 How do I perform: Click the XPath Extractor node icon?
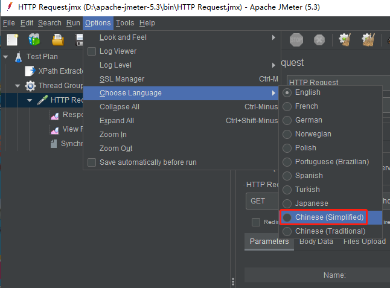point(30,71)
